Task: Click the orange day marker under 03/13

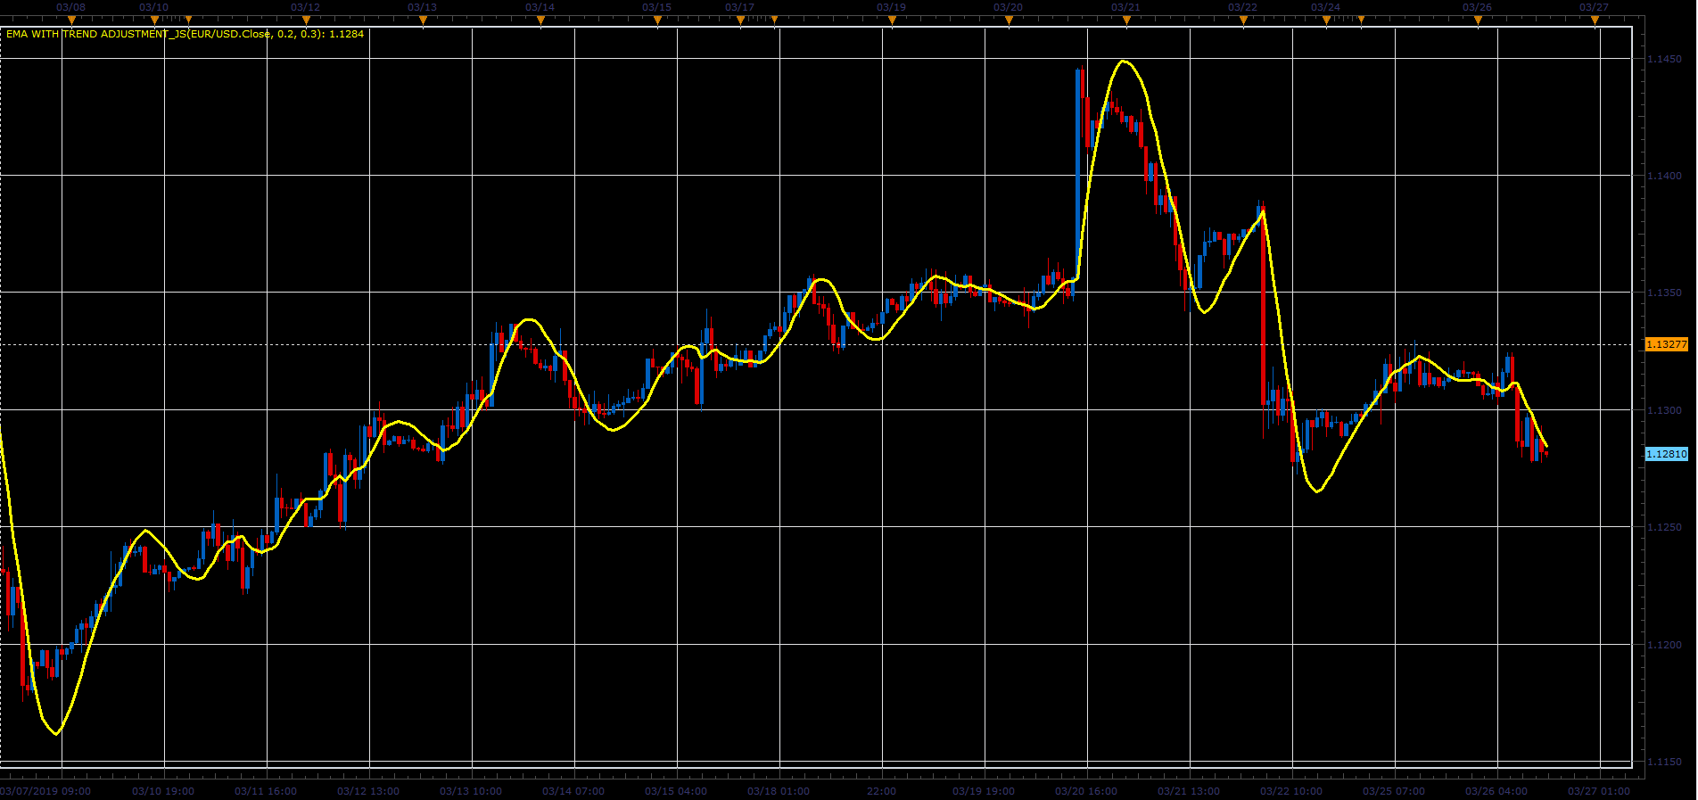Action: (423, 20)
